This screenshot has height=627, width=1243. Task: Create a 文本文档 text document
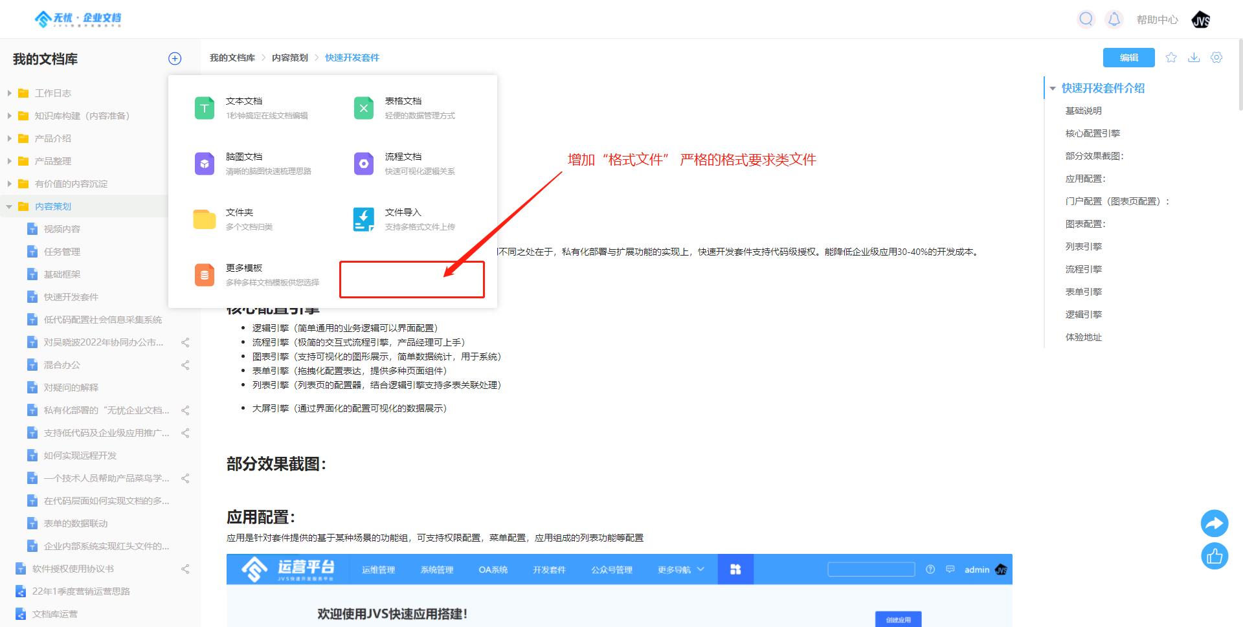click(x=251, y=107)
